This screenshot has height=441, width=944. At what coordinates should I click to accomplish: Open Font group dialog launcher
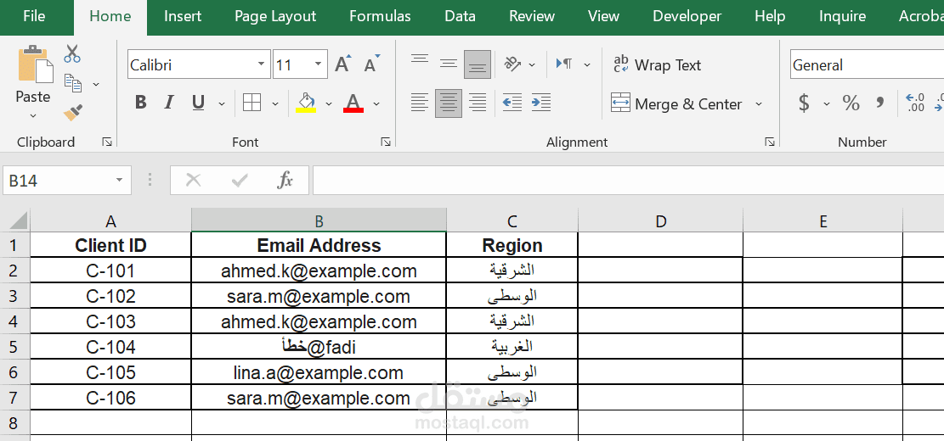click(386, 142)
